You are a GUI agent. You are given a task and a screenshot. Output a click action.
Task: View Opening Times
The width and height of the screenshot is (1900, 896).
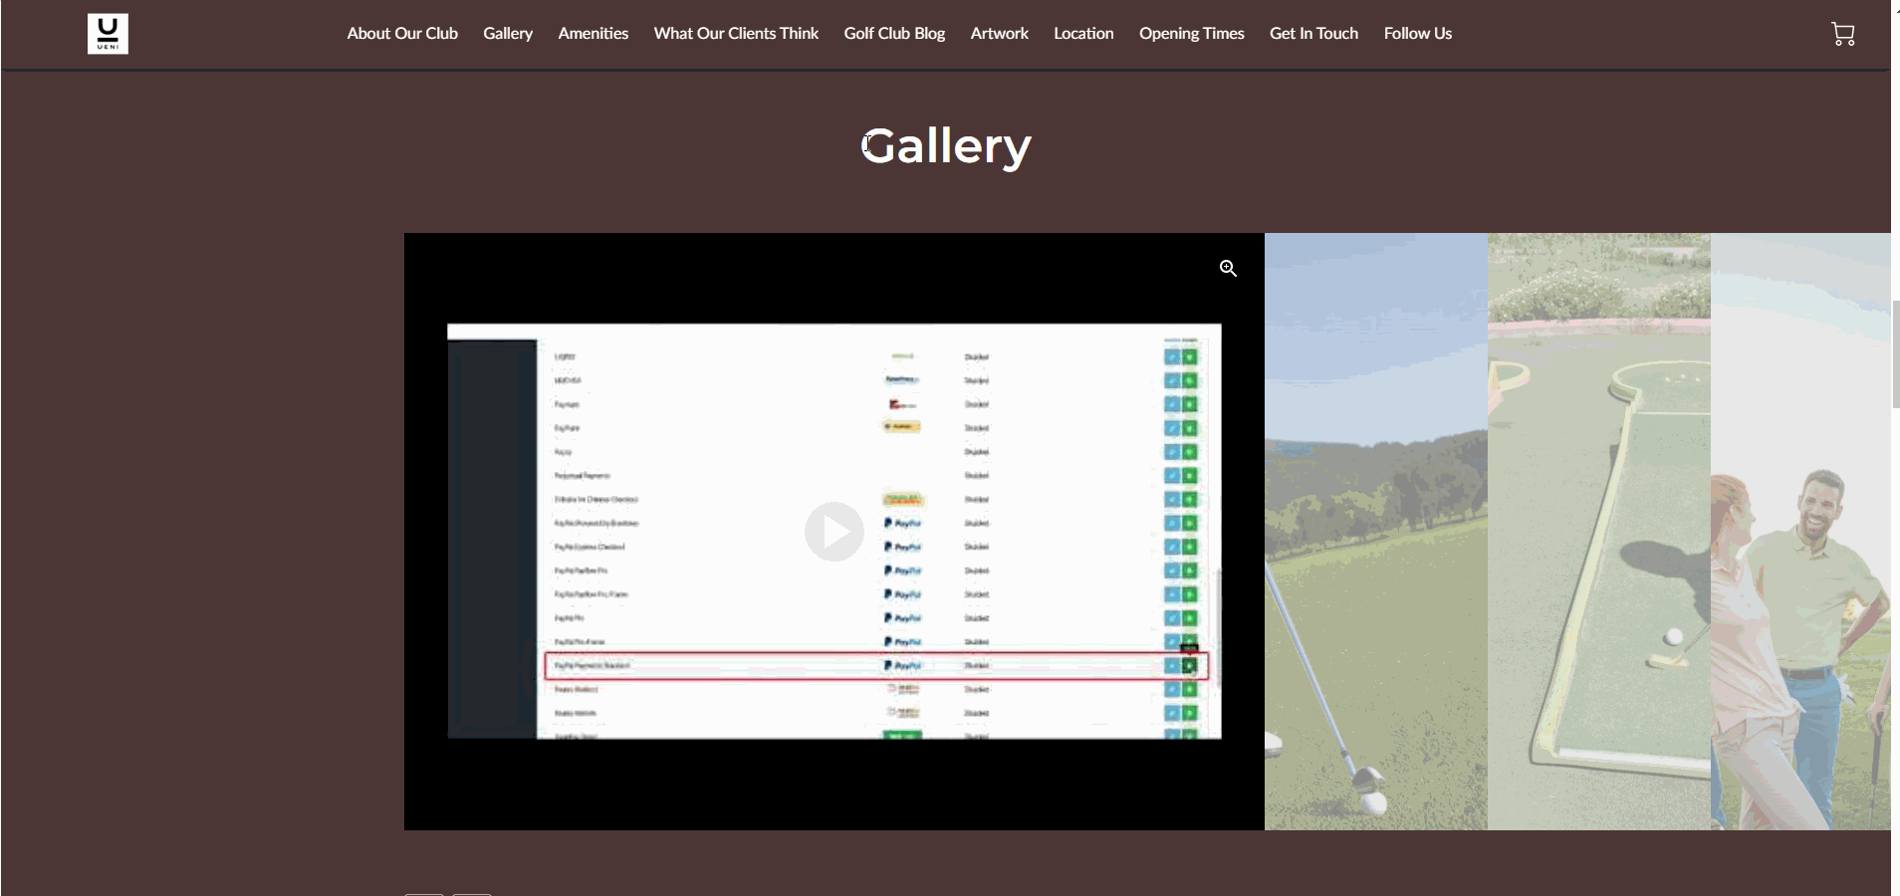coord(1192,33)
